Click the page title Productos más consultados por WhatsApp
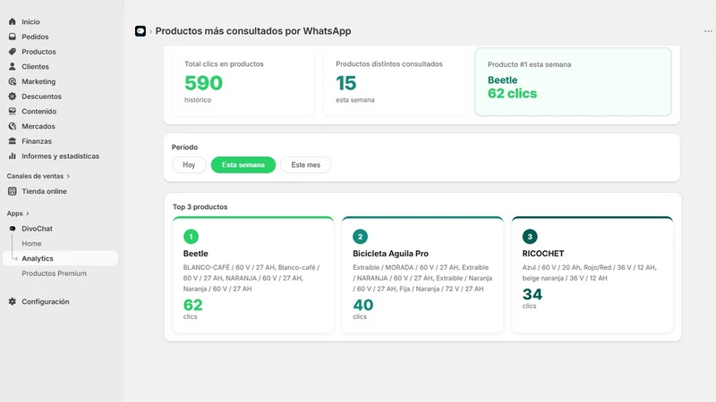Viewport: 716px width, 402px height. click(253, 31)
